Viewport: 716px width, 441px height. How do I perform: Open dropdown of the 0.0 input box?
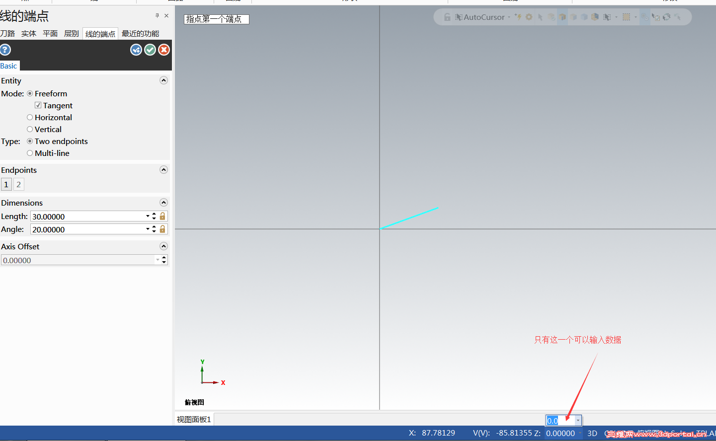coord(578,421)
